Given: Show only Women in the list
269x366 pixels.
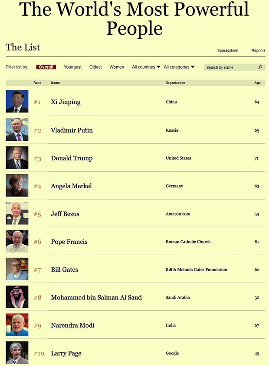Looking at the screenshot, I should (117, 67).
